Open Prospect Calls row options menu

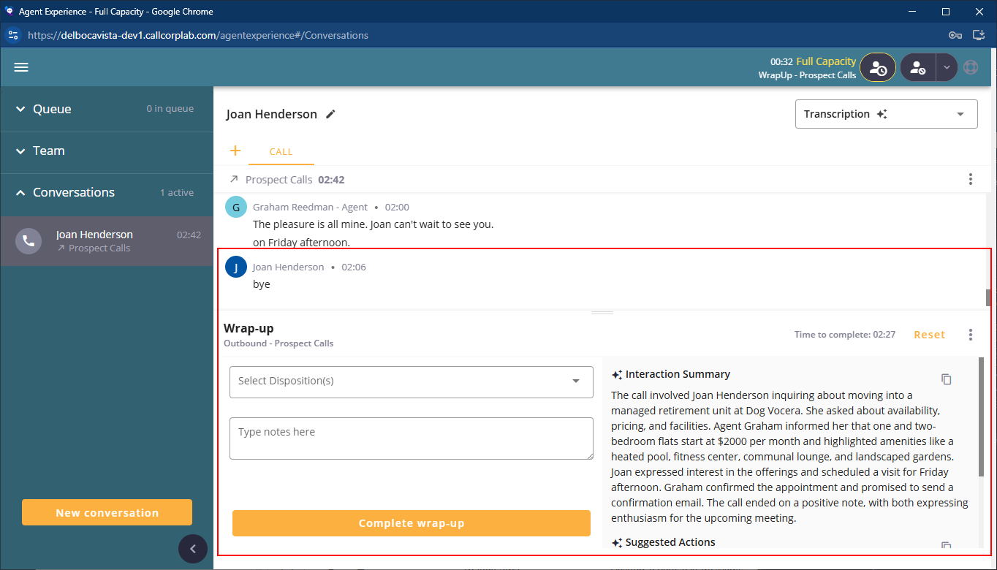[971, 179]
